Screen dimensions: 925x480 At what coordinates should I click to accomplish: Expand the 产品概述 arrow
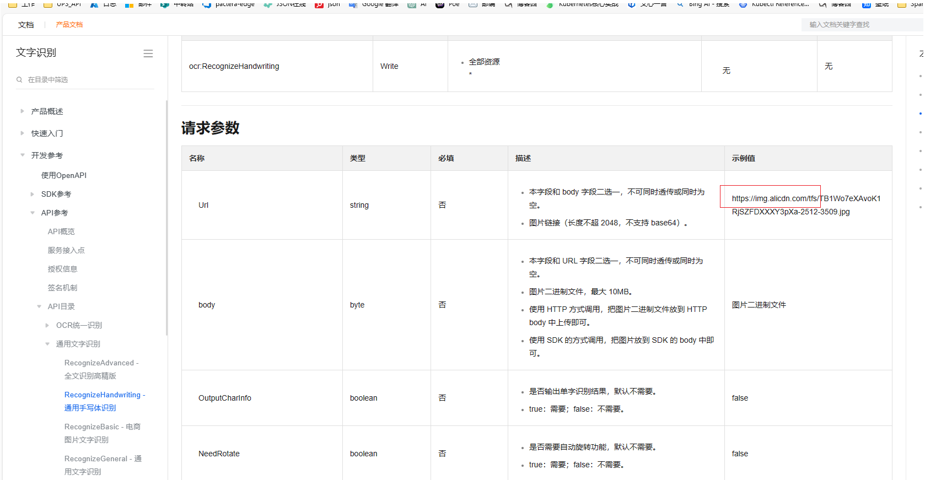22,111
